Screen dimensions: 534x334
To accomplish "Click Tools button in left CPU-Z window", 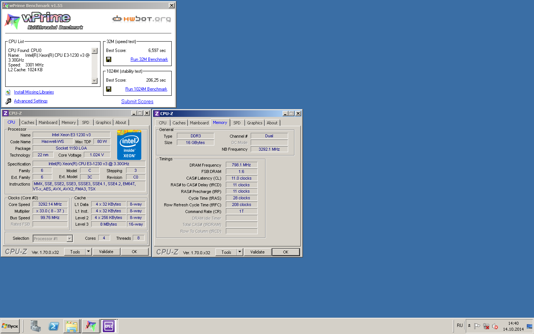I will point(75,252).
